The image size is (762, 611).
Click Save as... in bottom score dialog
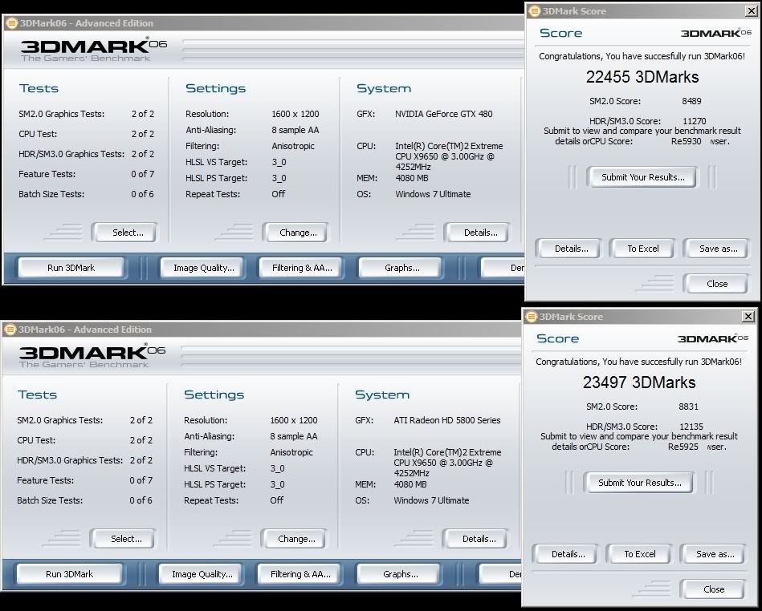pyautogui.click(x=713, y=554)
